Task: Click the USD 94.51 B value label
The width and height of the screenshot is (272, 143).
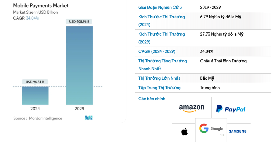Action: click(x=35, y=82)
